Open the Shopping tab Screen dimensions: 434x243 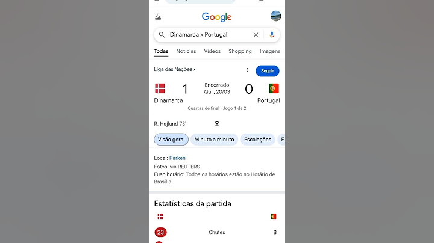pyautogui.click(x=240, y=51)
